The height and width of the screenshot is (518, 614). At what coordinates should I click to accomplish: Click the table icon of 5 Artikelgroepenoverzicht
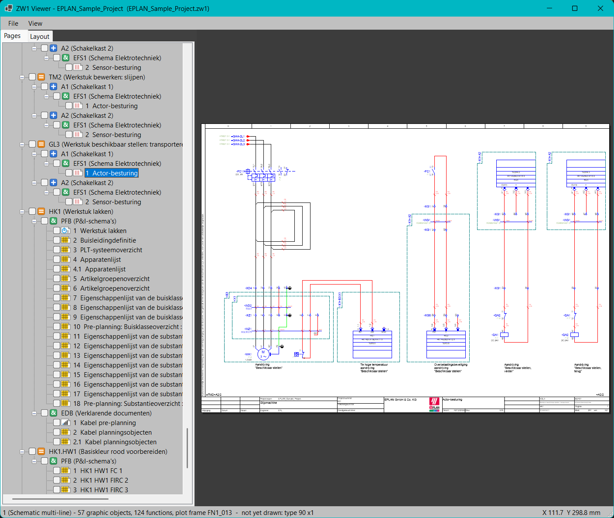[x=65, y=279]
